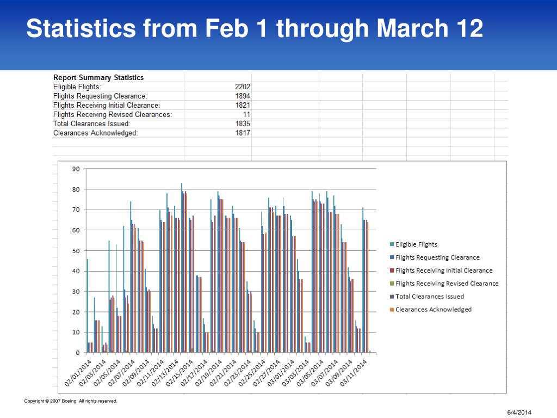This screenshot has height=418, width=557.
Task: Click the Flights Requesting Clearance legend swatch
Action: (392, 257)
